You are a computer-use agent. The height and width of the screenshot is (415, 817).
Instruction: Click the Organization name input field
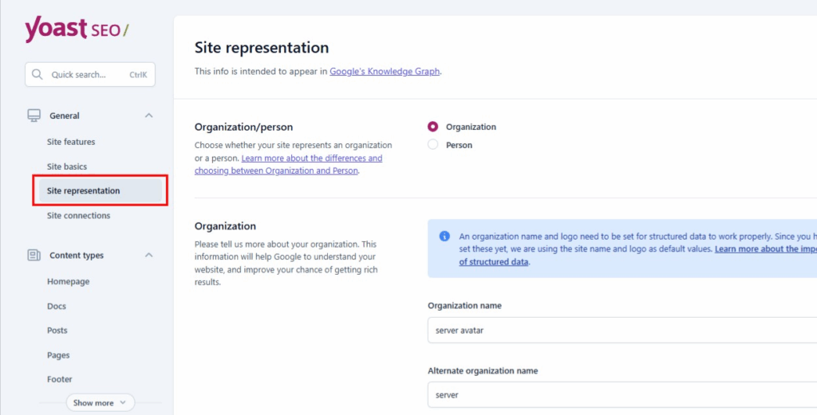click(x=622, y=331)
